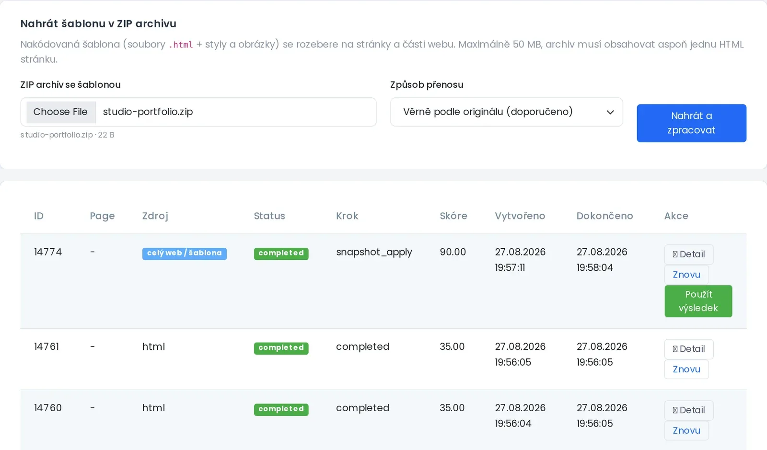Click the snapshot_apply step cell
Screen dimensions: 767x450
tap(374, 253)
